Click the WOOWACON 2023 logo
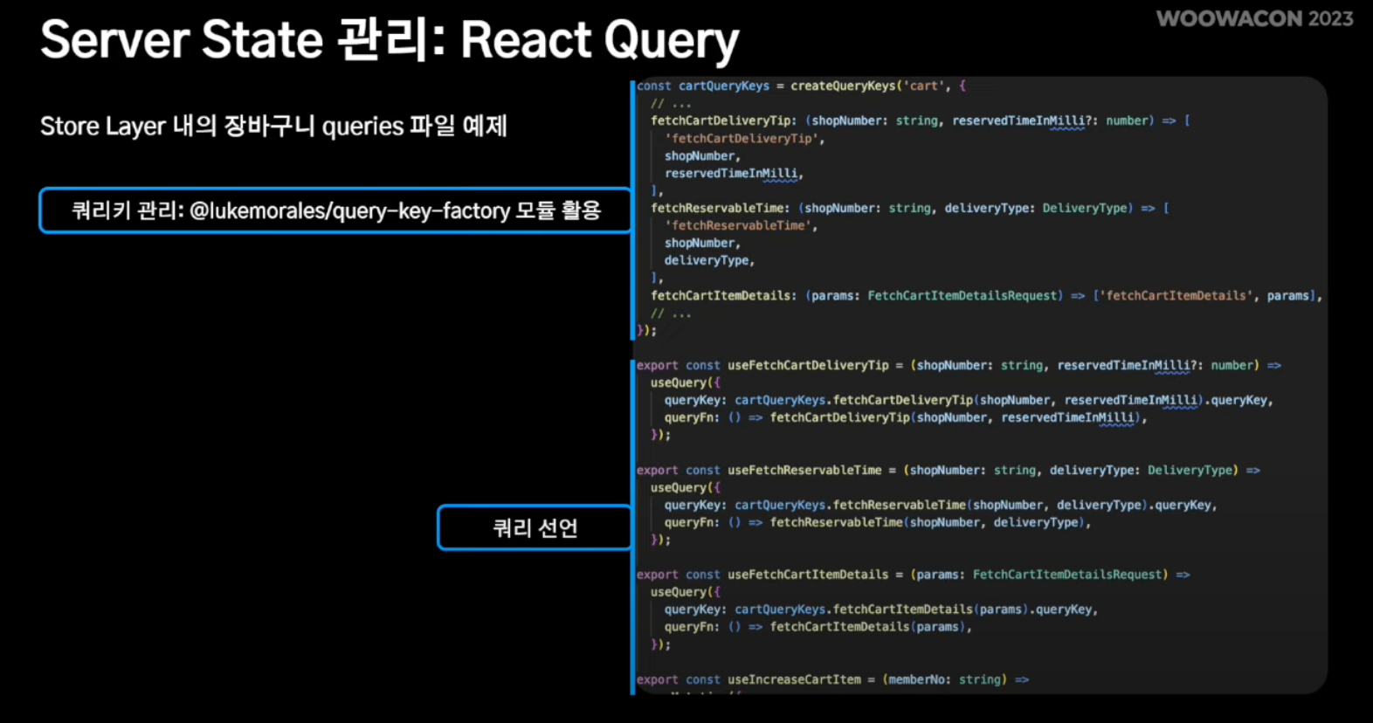The height and width of the screenshot is (723, 1373). tap(1254, 19)
